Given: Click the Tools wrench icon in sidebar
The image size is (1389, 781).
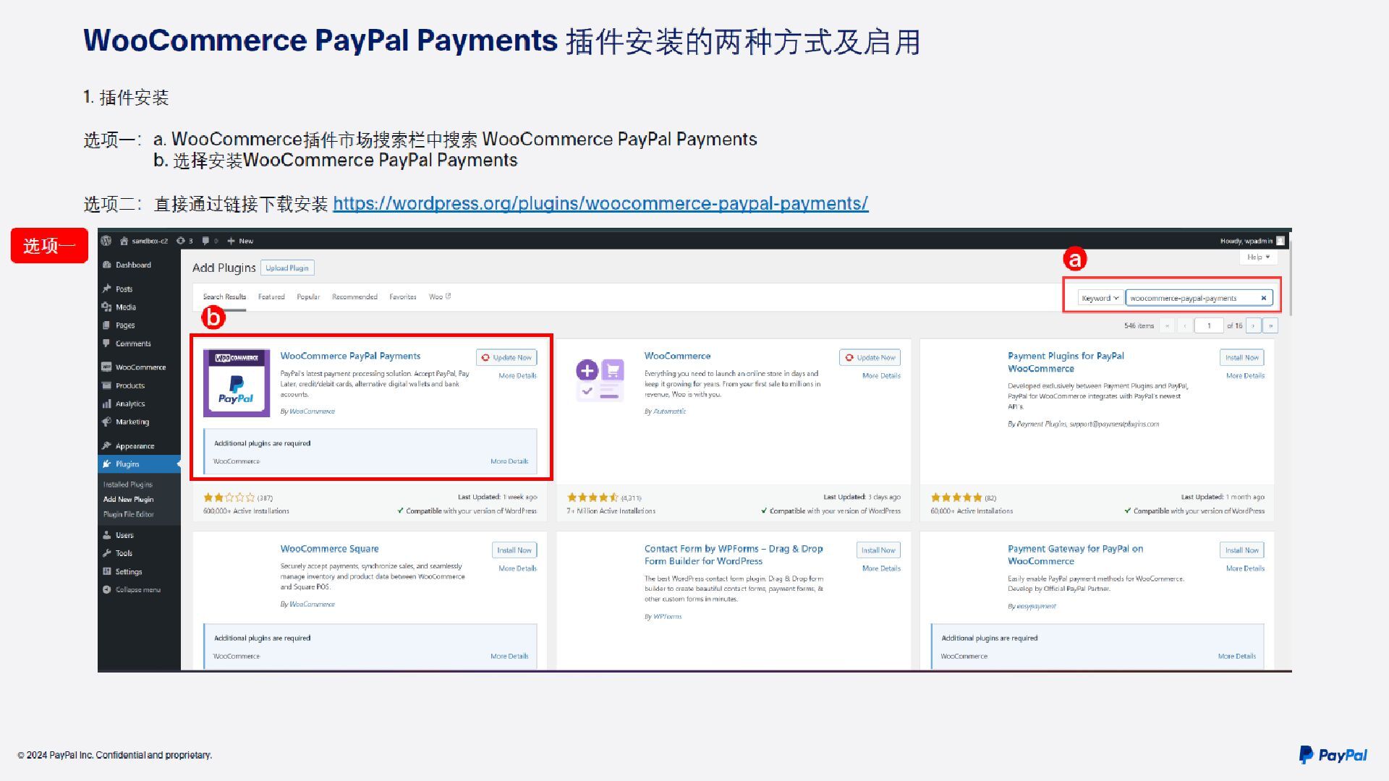Looking at the screenshot, I should click(x=107, y=553).
